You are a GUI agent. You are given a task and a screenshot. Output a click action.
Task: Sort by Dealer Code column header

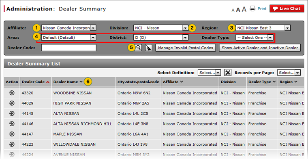click(x=35, y=82)
